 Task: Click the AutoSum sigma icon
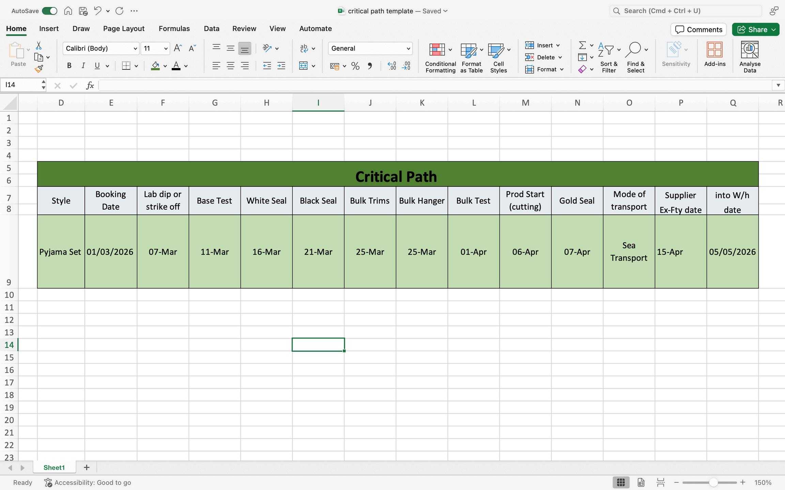pos(582,45)
